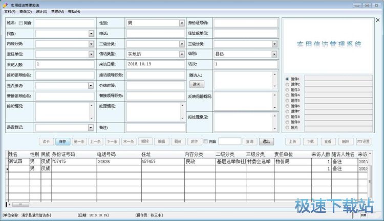Focus the 姓名 input field
The height and width of the screenshot is (221, 384).
tap(65, 23)
